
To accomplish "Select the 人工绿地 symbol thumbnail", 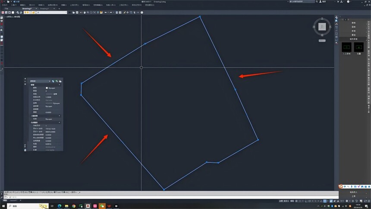I will (347, 47).
